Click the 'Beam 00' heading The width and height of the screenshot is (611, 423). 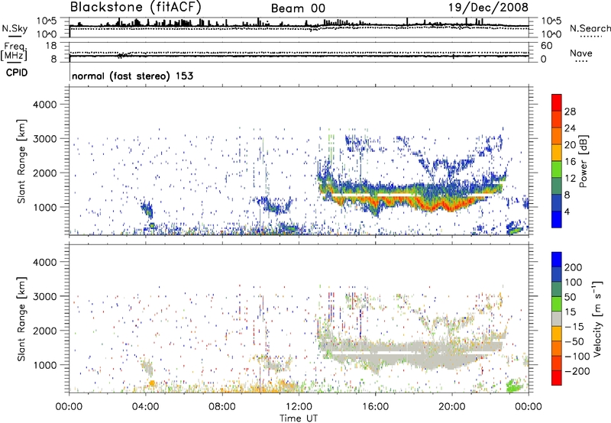click(x=298, y=8)
